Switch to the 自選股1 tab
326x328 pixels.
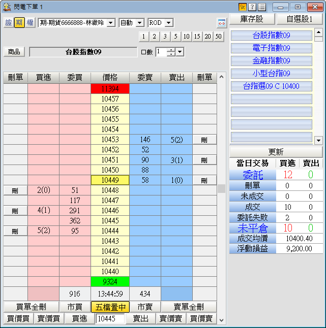point(299,19)
